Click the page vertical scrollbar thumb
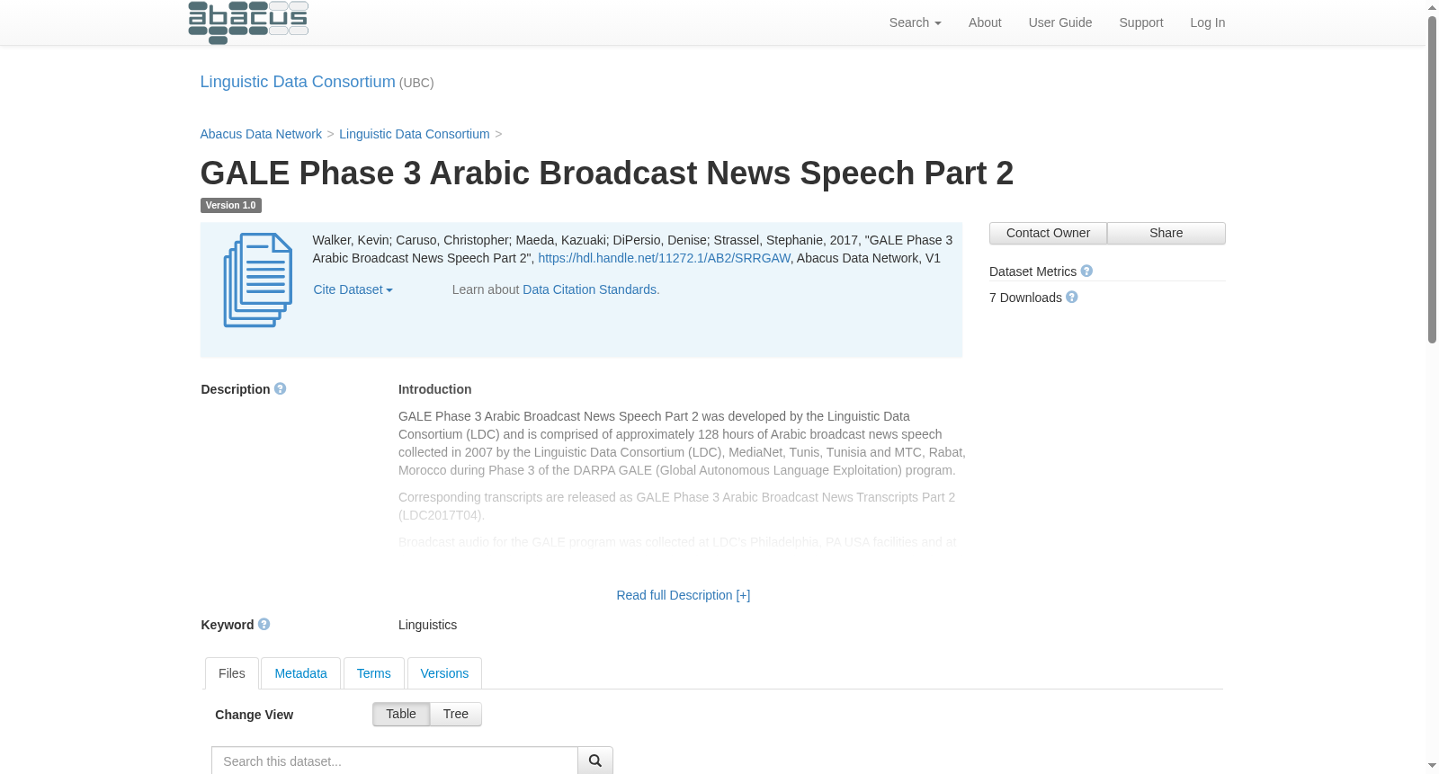 [x=1432, y=180]
